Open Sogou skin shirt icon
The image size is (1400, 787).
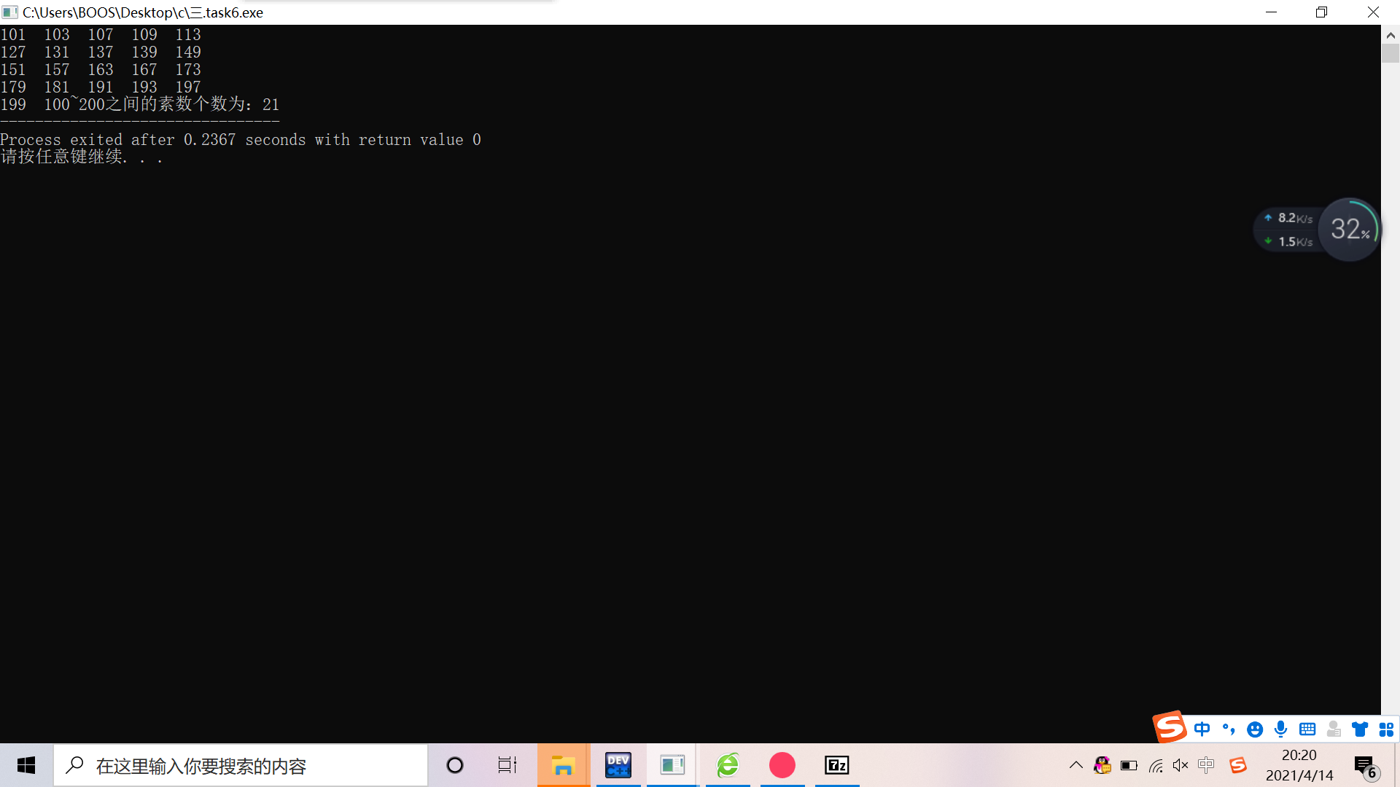(x=1360, y=729)
